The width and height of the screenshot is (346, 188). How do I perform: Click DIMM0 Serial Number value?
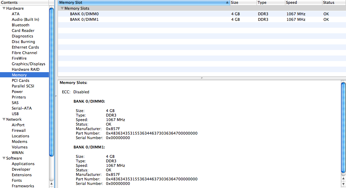[x=118, y=138]
